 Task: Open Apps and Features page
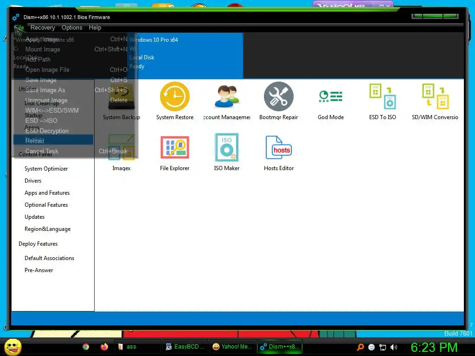point(47,193)
